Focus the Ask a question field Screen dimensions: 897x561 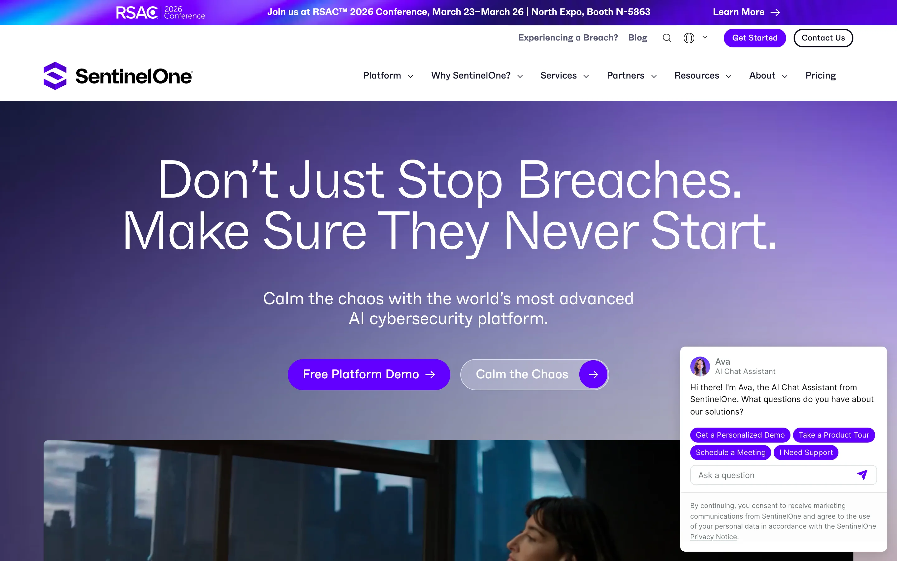click(x=773, y=475)
